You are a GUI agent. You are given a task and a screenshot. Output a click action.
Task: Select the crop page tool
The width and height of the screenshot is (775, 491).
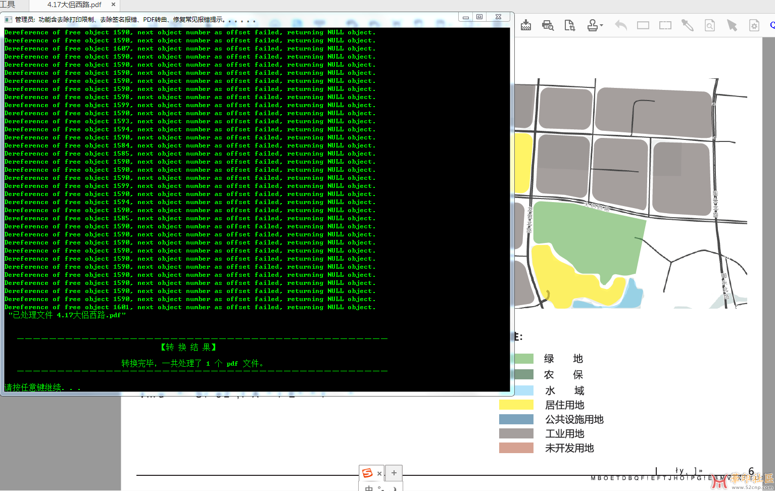(x=570, y=25)
